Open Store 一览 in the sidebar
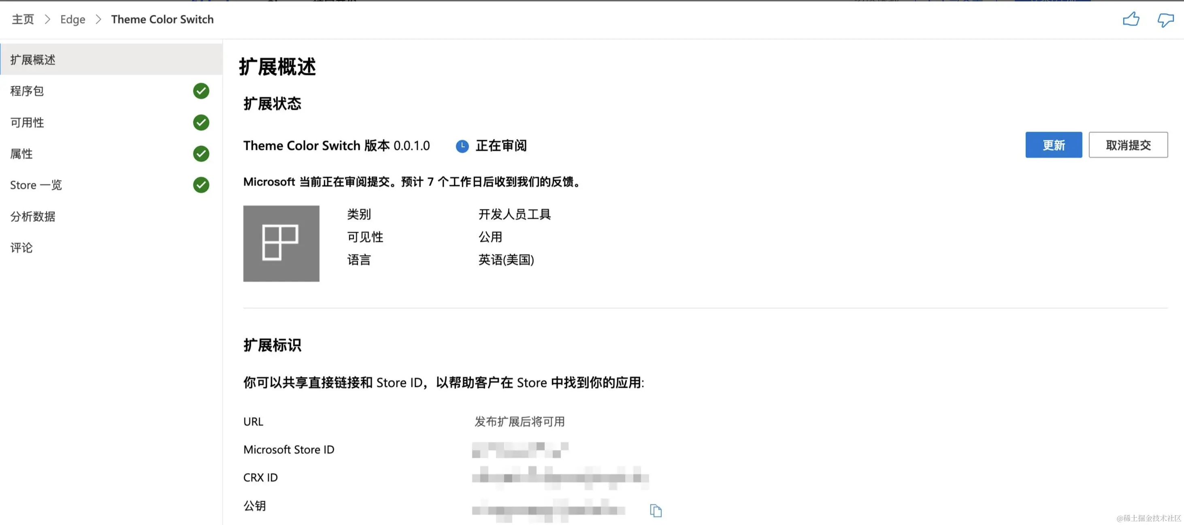Screen dimensions: 1184x525 (x=36, y=185)
